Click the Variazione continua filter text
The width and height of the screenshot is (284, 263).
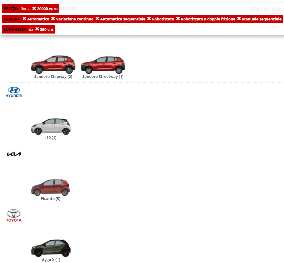[75, 19]
